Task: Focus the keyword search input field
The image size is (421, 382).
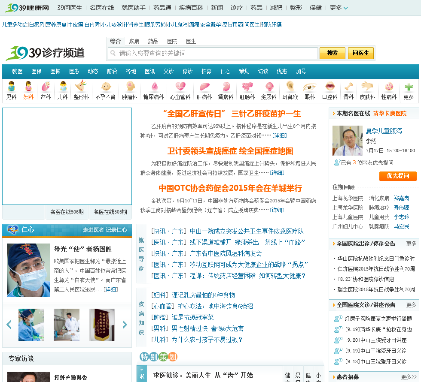Action: pyautogui.click(x=213, y=53)
